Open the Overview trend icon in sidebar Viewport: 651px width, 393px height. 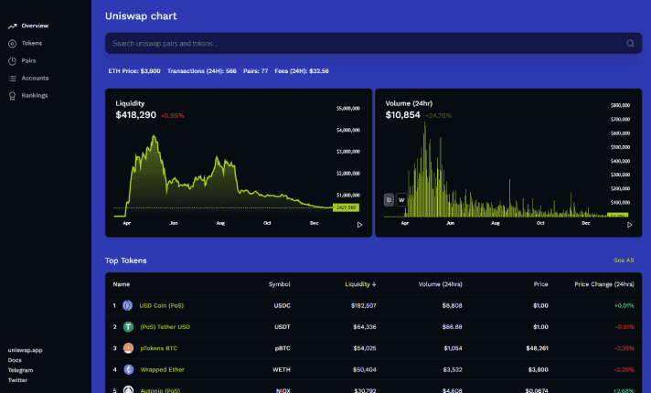pyautogui.click(x=12, y=27)
